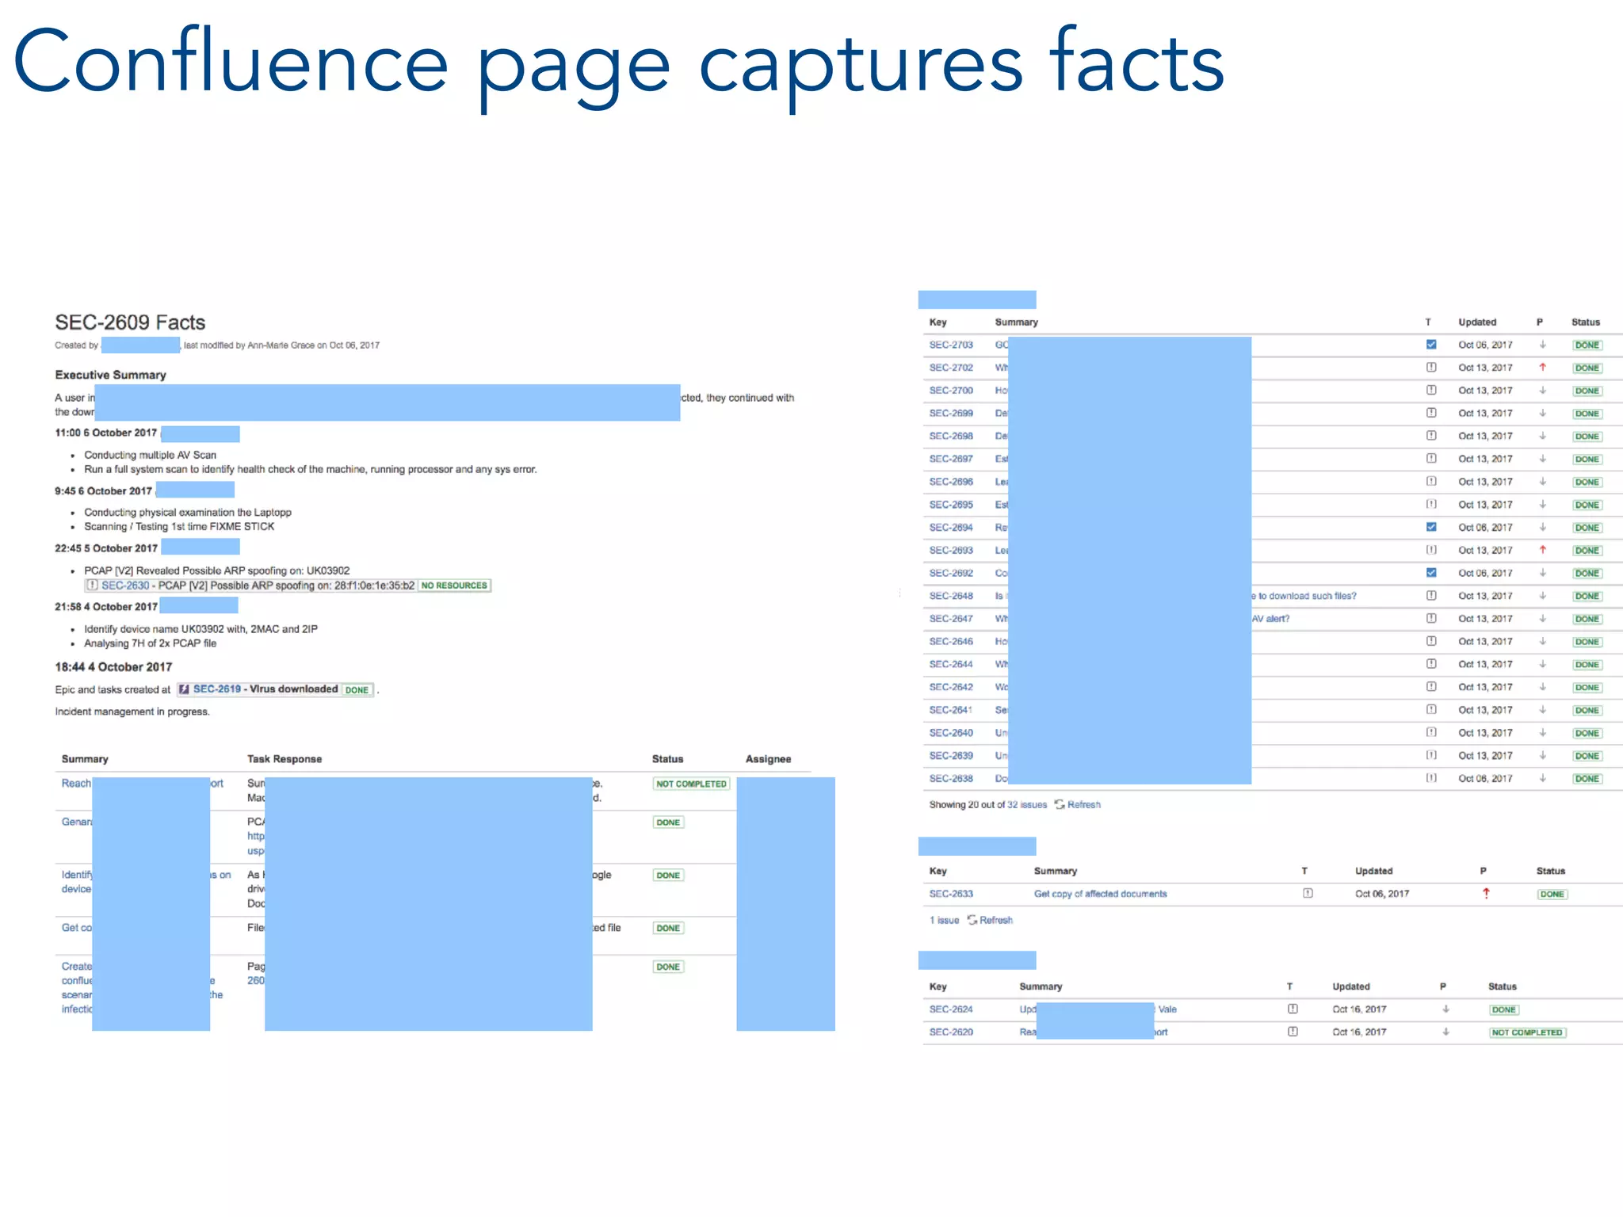The image size is (1623, 1217).
Task: Click the Refresh icon beside 32 issues
Action: pos(1059,804)
